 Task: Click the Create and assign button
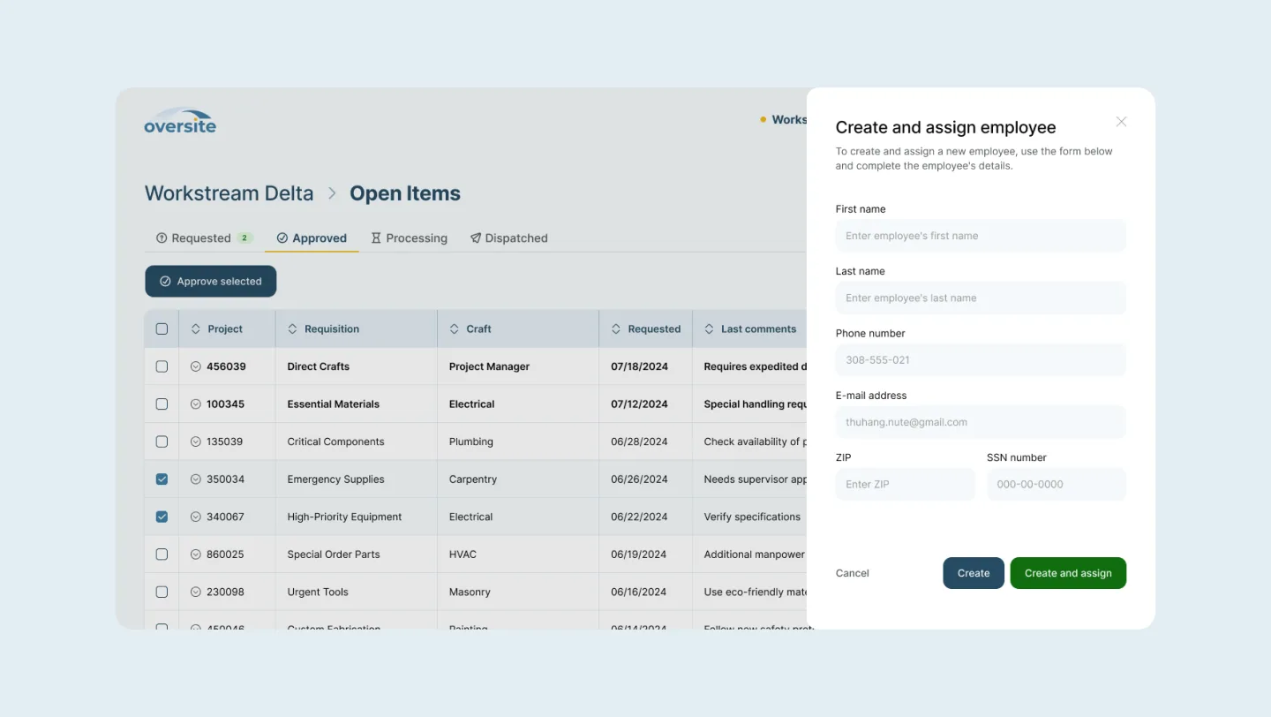(x=1068, y=573)
